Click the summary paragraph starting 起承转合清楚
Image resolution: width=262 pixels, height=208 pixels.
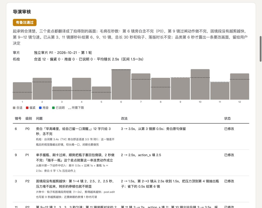coord(131,37)
